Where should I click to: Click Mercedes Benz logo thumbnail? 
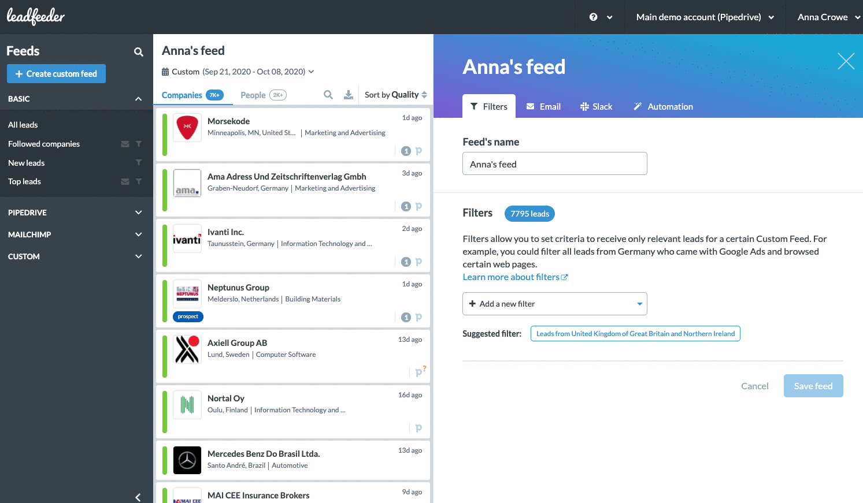[x=187, y=460]
